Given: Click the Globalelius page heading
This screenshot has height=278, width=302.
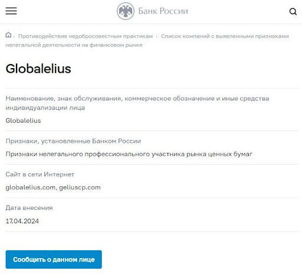Looking at the screenshot, I should pyautogui.click(x=38, y=69).
